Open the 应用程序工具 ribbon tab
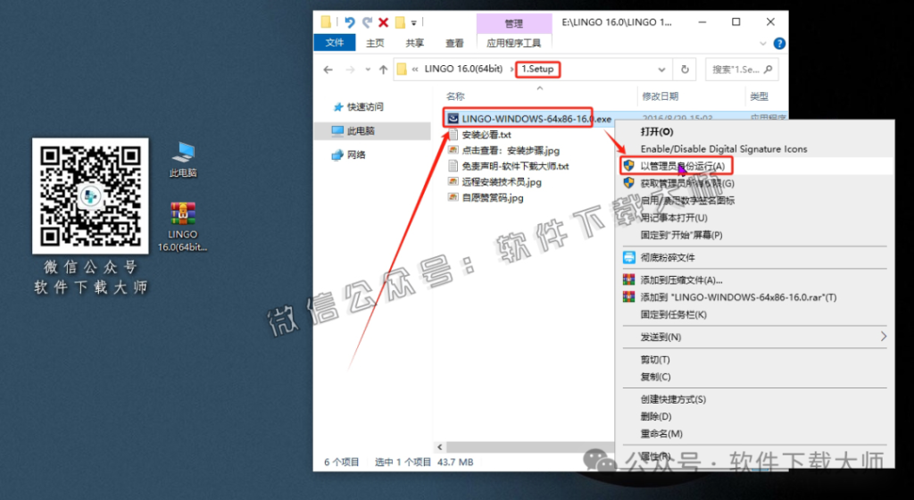 (x=513, y=43)
